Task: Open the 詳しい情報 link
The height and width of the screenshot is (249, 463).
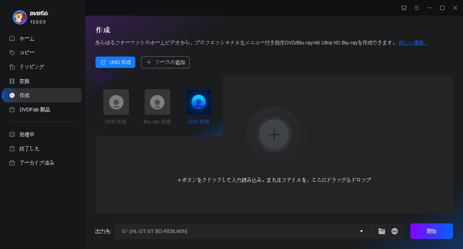Action: coord(413,43)
